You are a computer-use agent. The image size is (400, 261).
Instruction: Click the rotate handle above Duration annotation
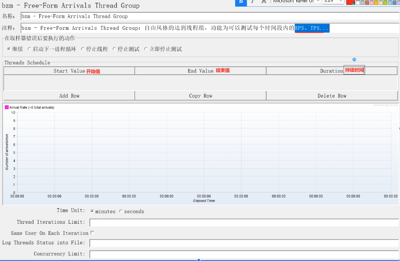(x=354, y=59)
